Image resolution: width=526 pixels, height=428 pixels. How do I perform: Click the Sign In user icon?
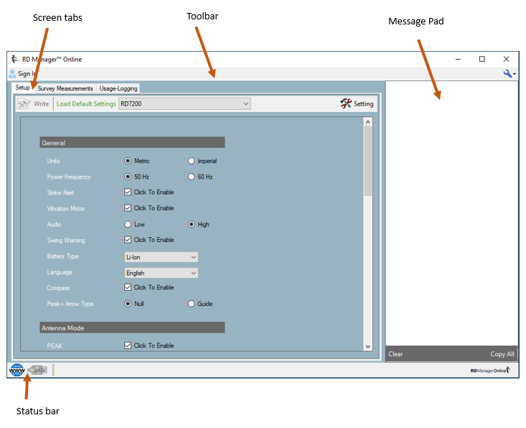pyautogui.click(x=12, y=73)
